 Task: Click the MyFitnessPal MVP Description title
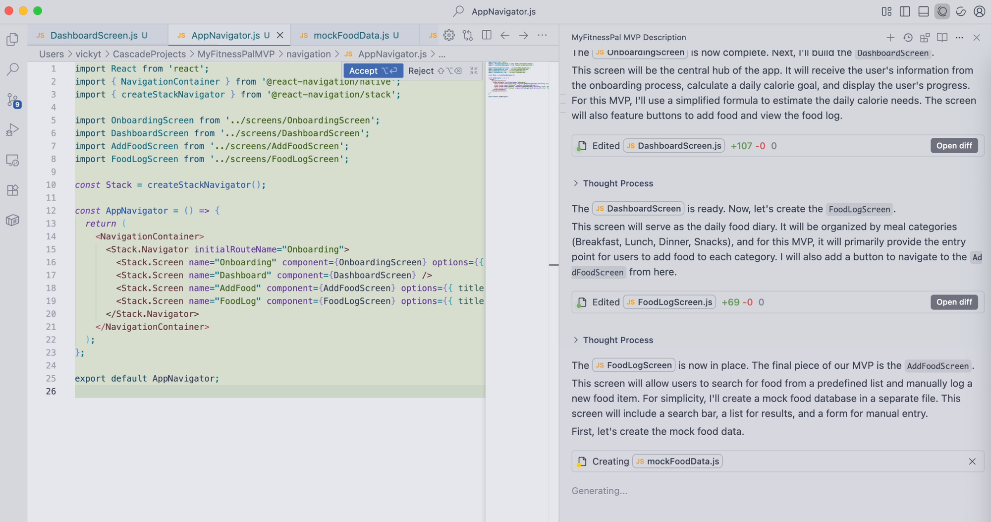coord(628,38)
